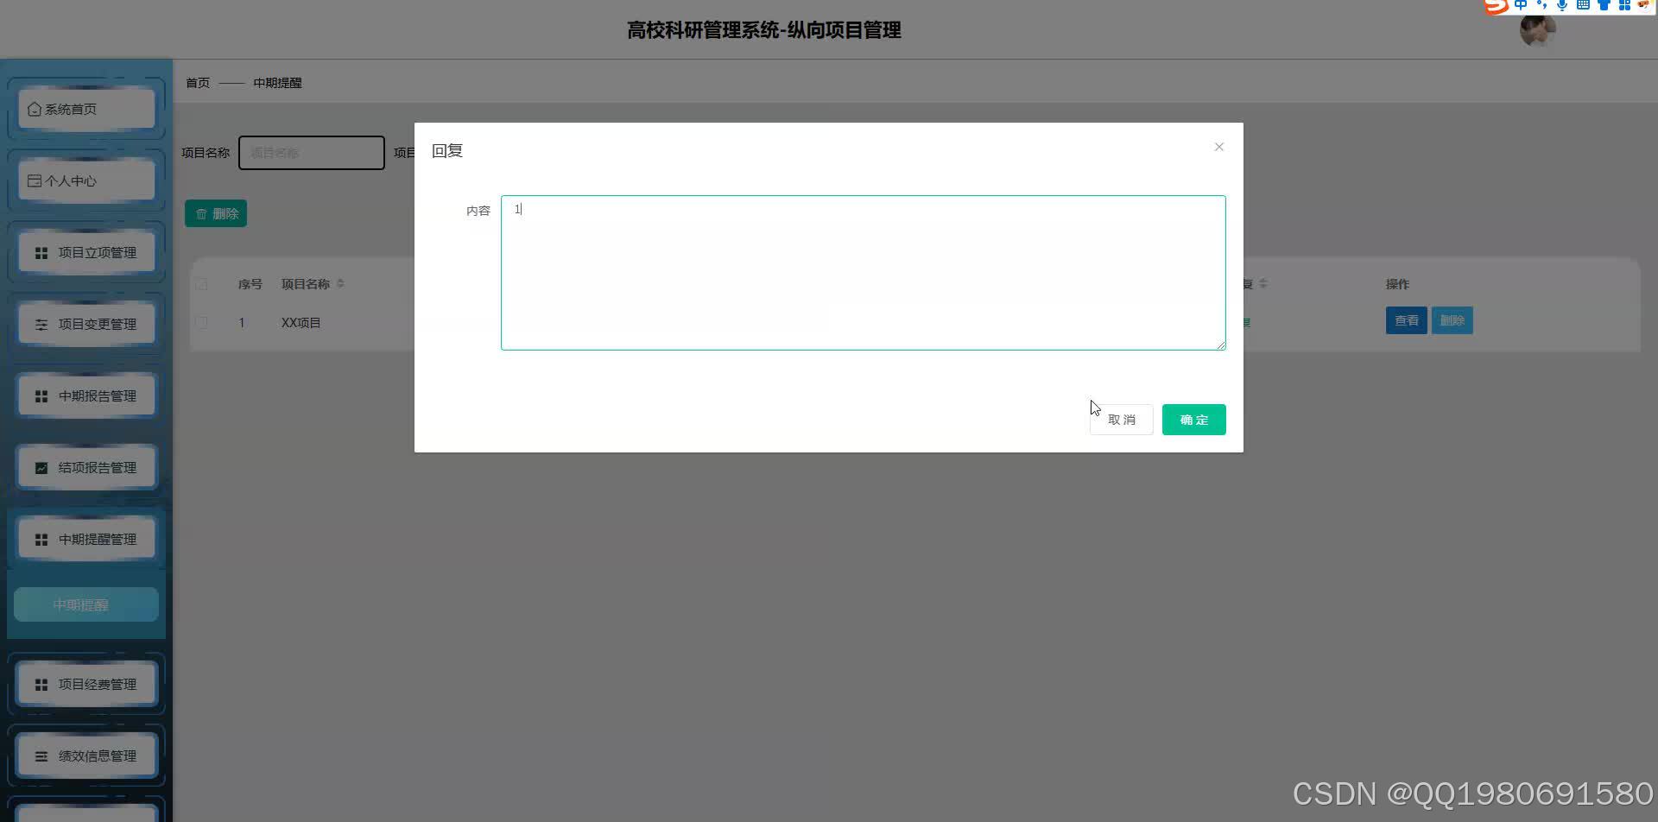Image resolution: width=1658 pixels, height=822 pixels.
Task: Click the sort arrows beside 项目名称
Action: click(340, 283)
